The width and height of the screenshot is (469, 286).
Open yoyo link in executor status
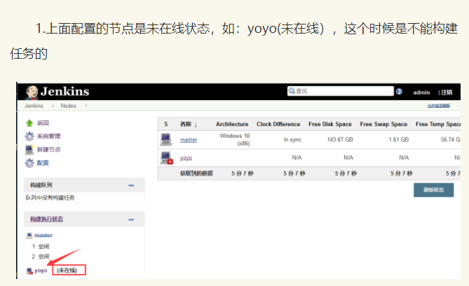click(41, 271)
